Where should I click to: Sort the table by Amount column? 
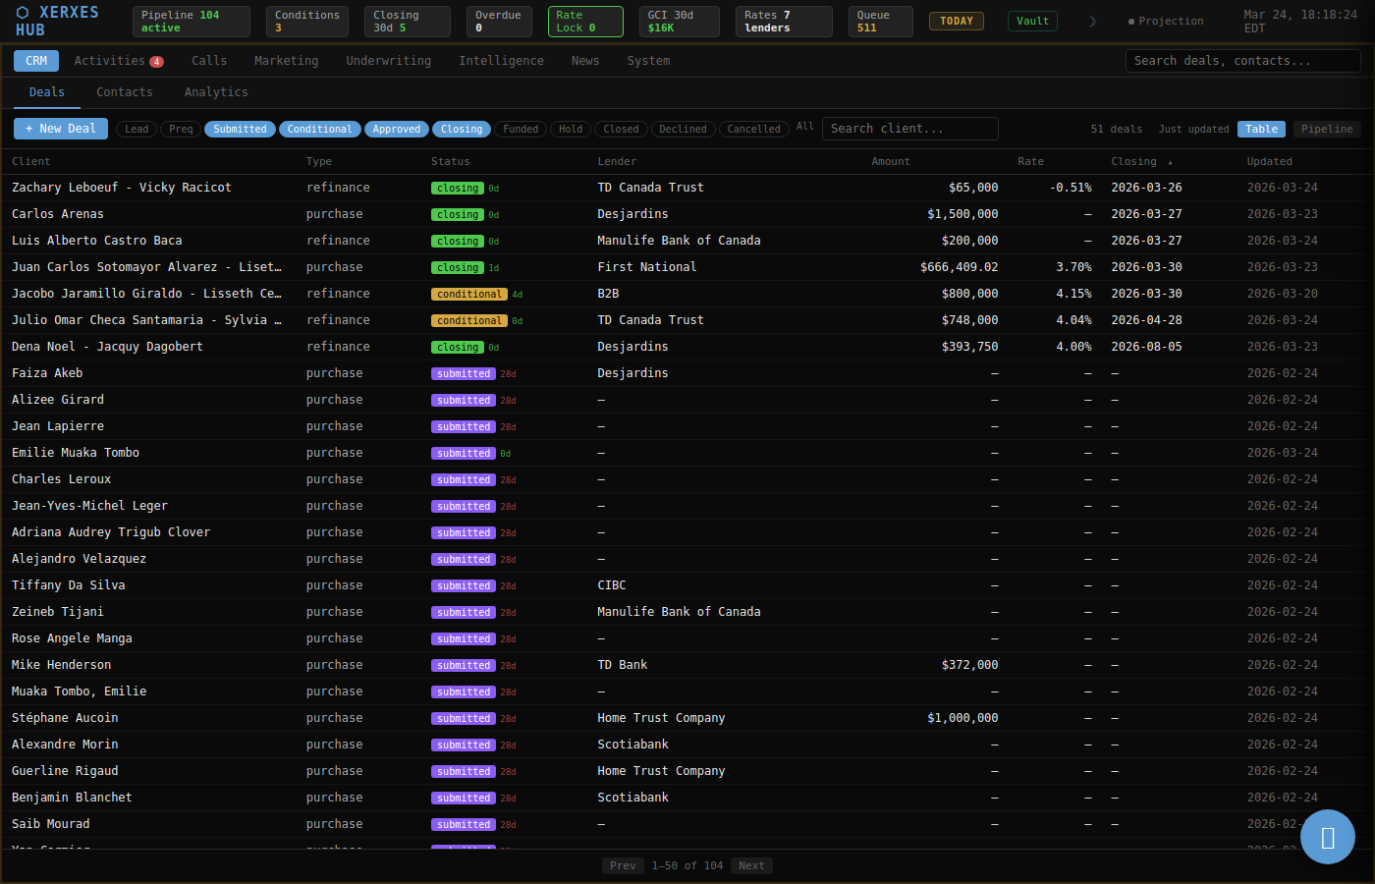click(x=890, y=162)
